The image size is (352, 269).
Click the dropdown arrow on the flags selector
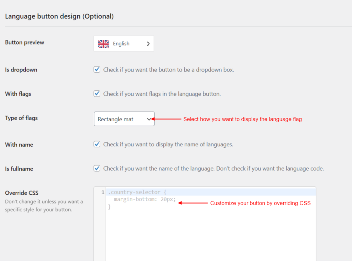tap(149, 119)
